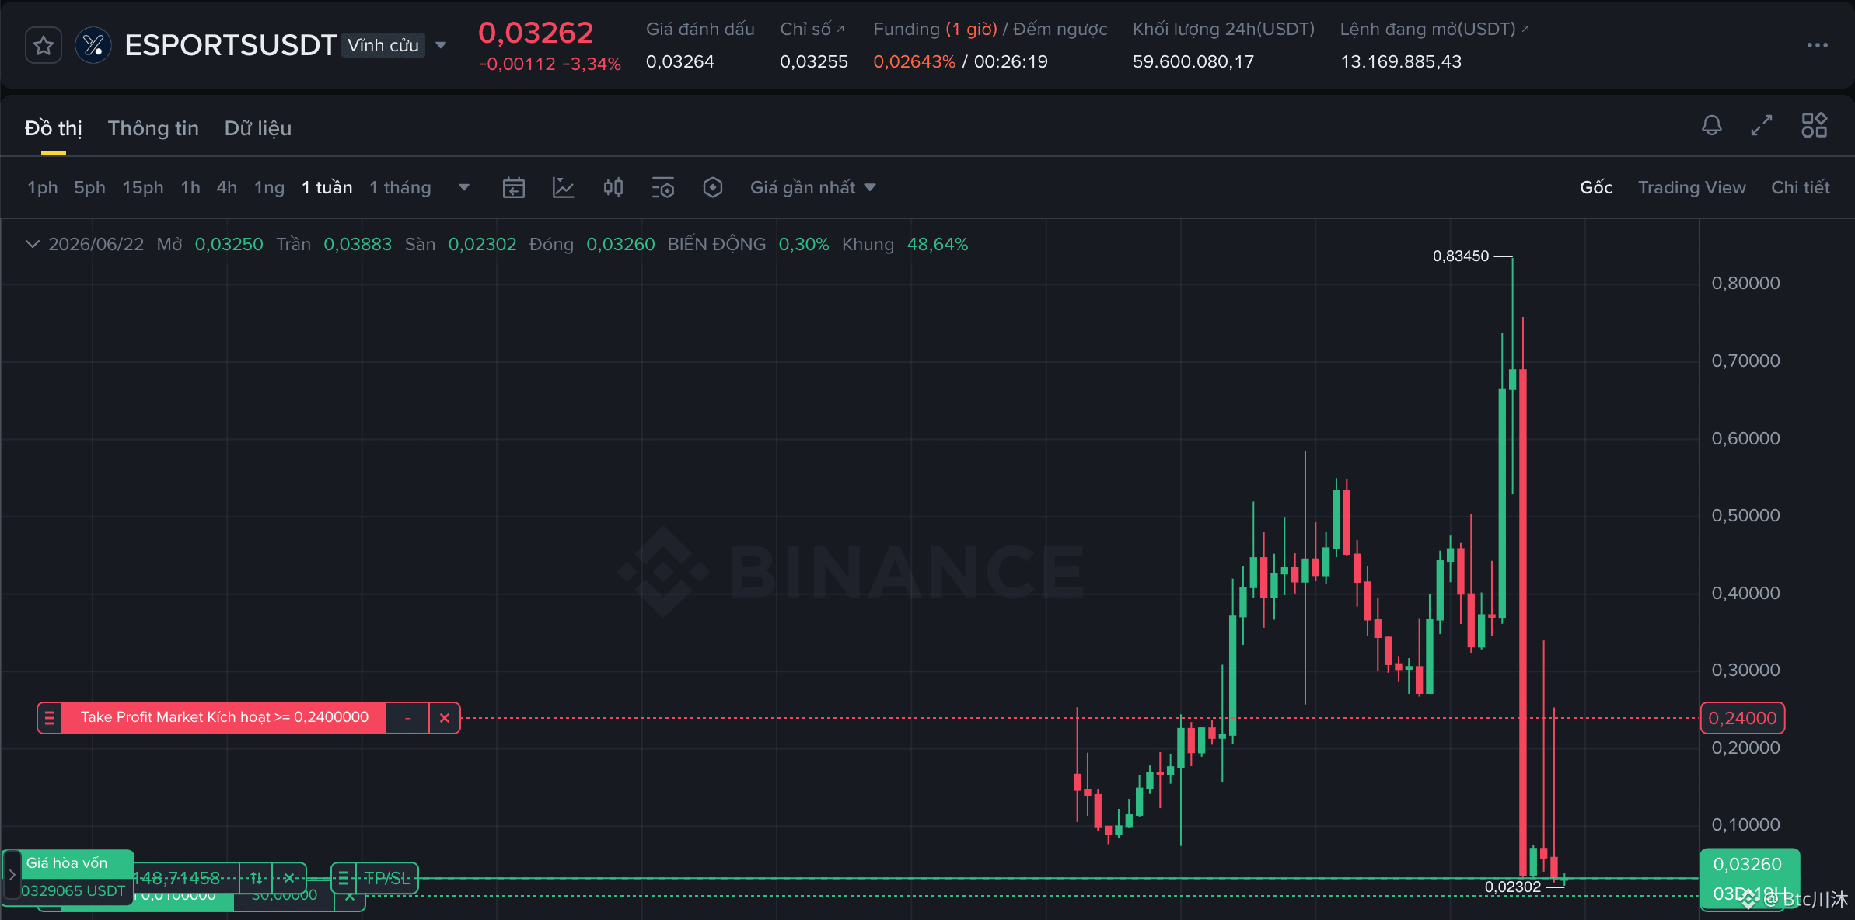Click the hexagon chart settings icon
This screenshot has height=920, width=1855.
point(712,187)
